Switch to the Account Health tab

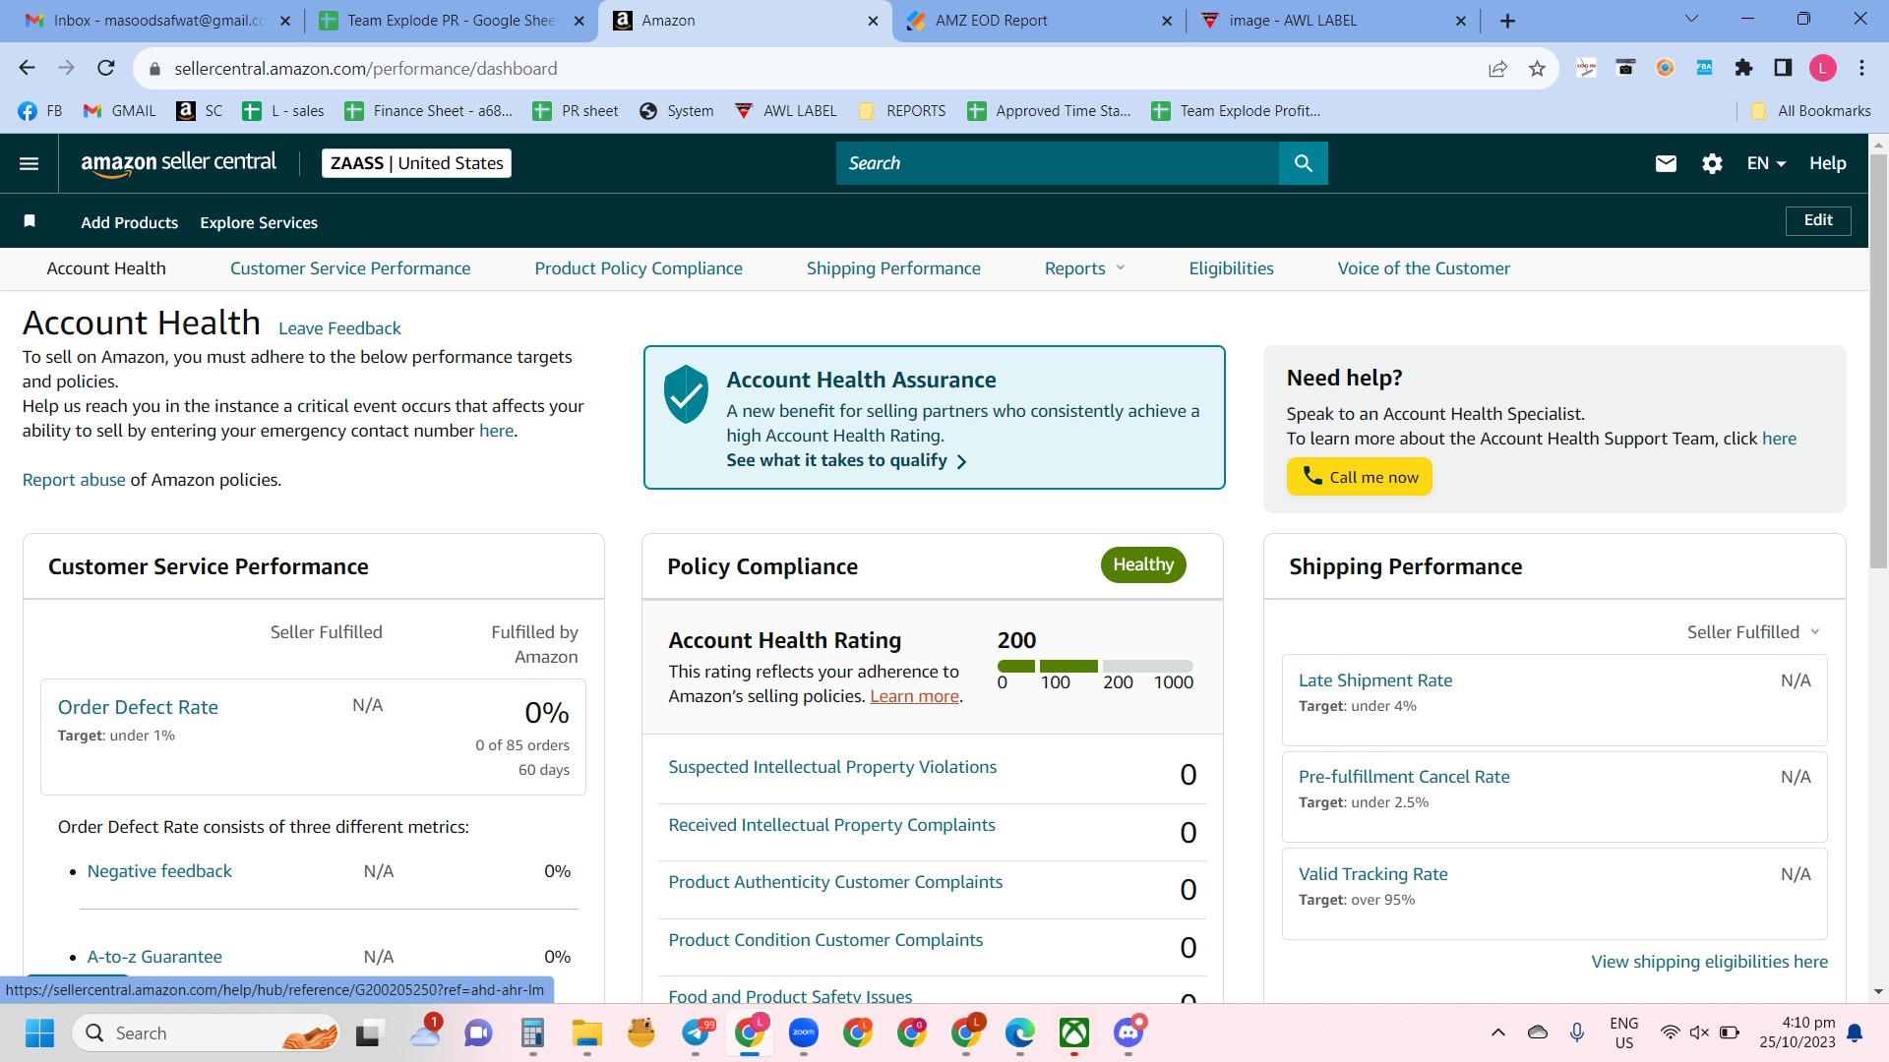pyautogui.click(x=106, y=268)
